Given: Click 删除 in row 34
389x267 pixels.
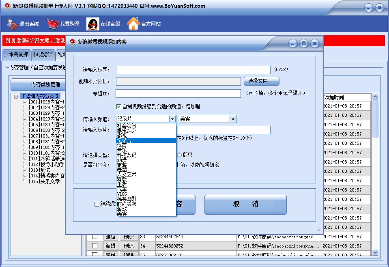Looking at the screenshot, I should [129, 246].
